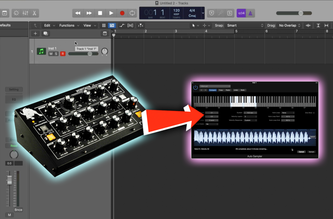The image size is (333, 219).
Task: Click the green note icon on Inst 1 track
Action: (41, 51)
